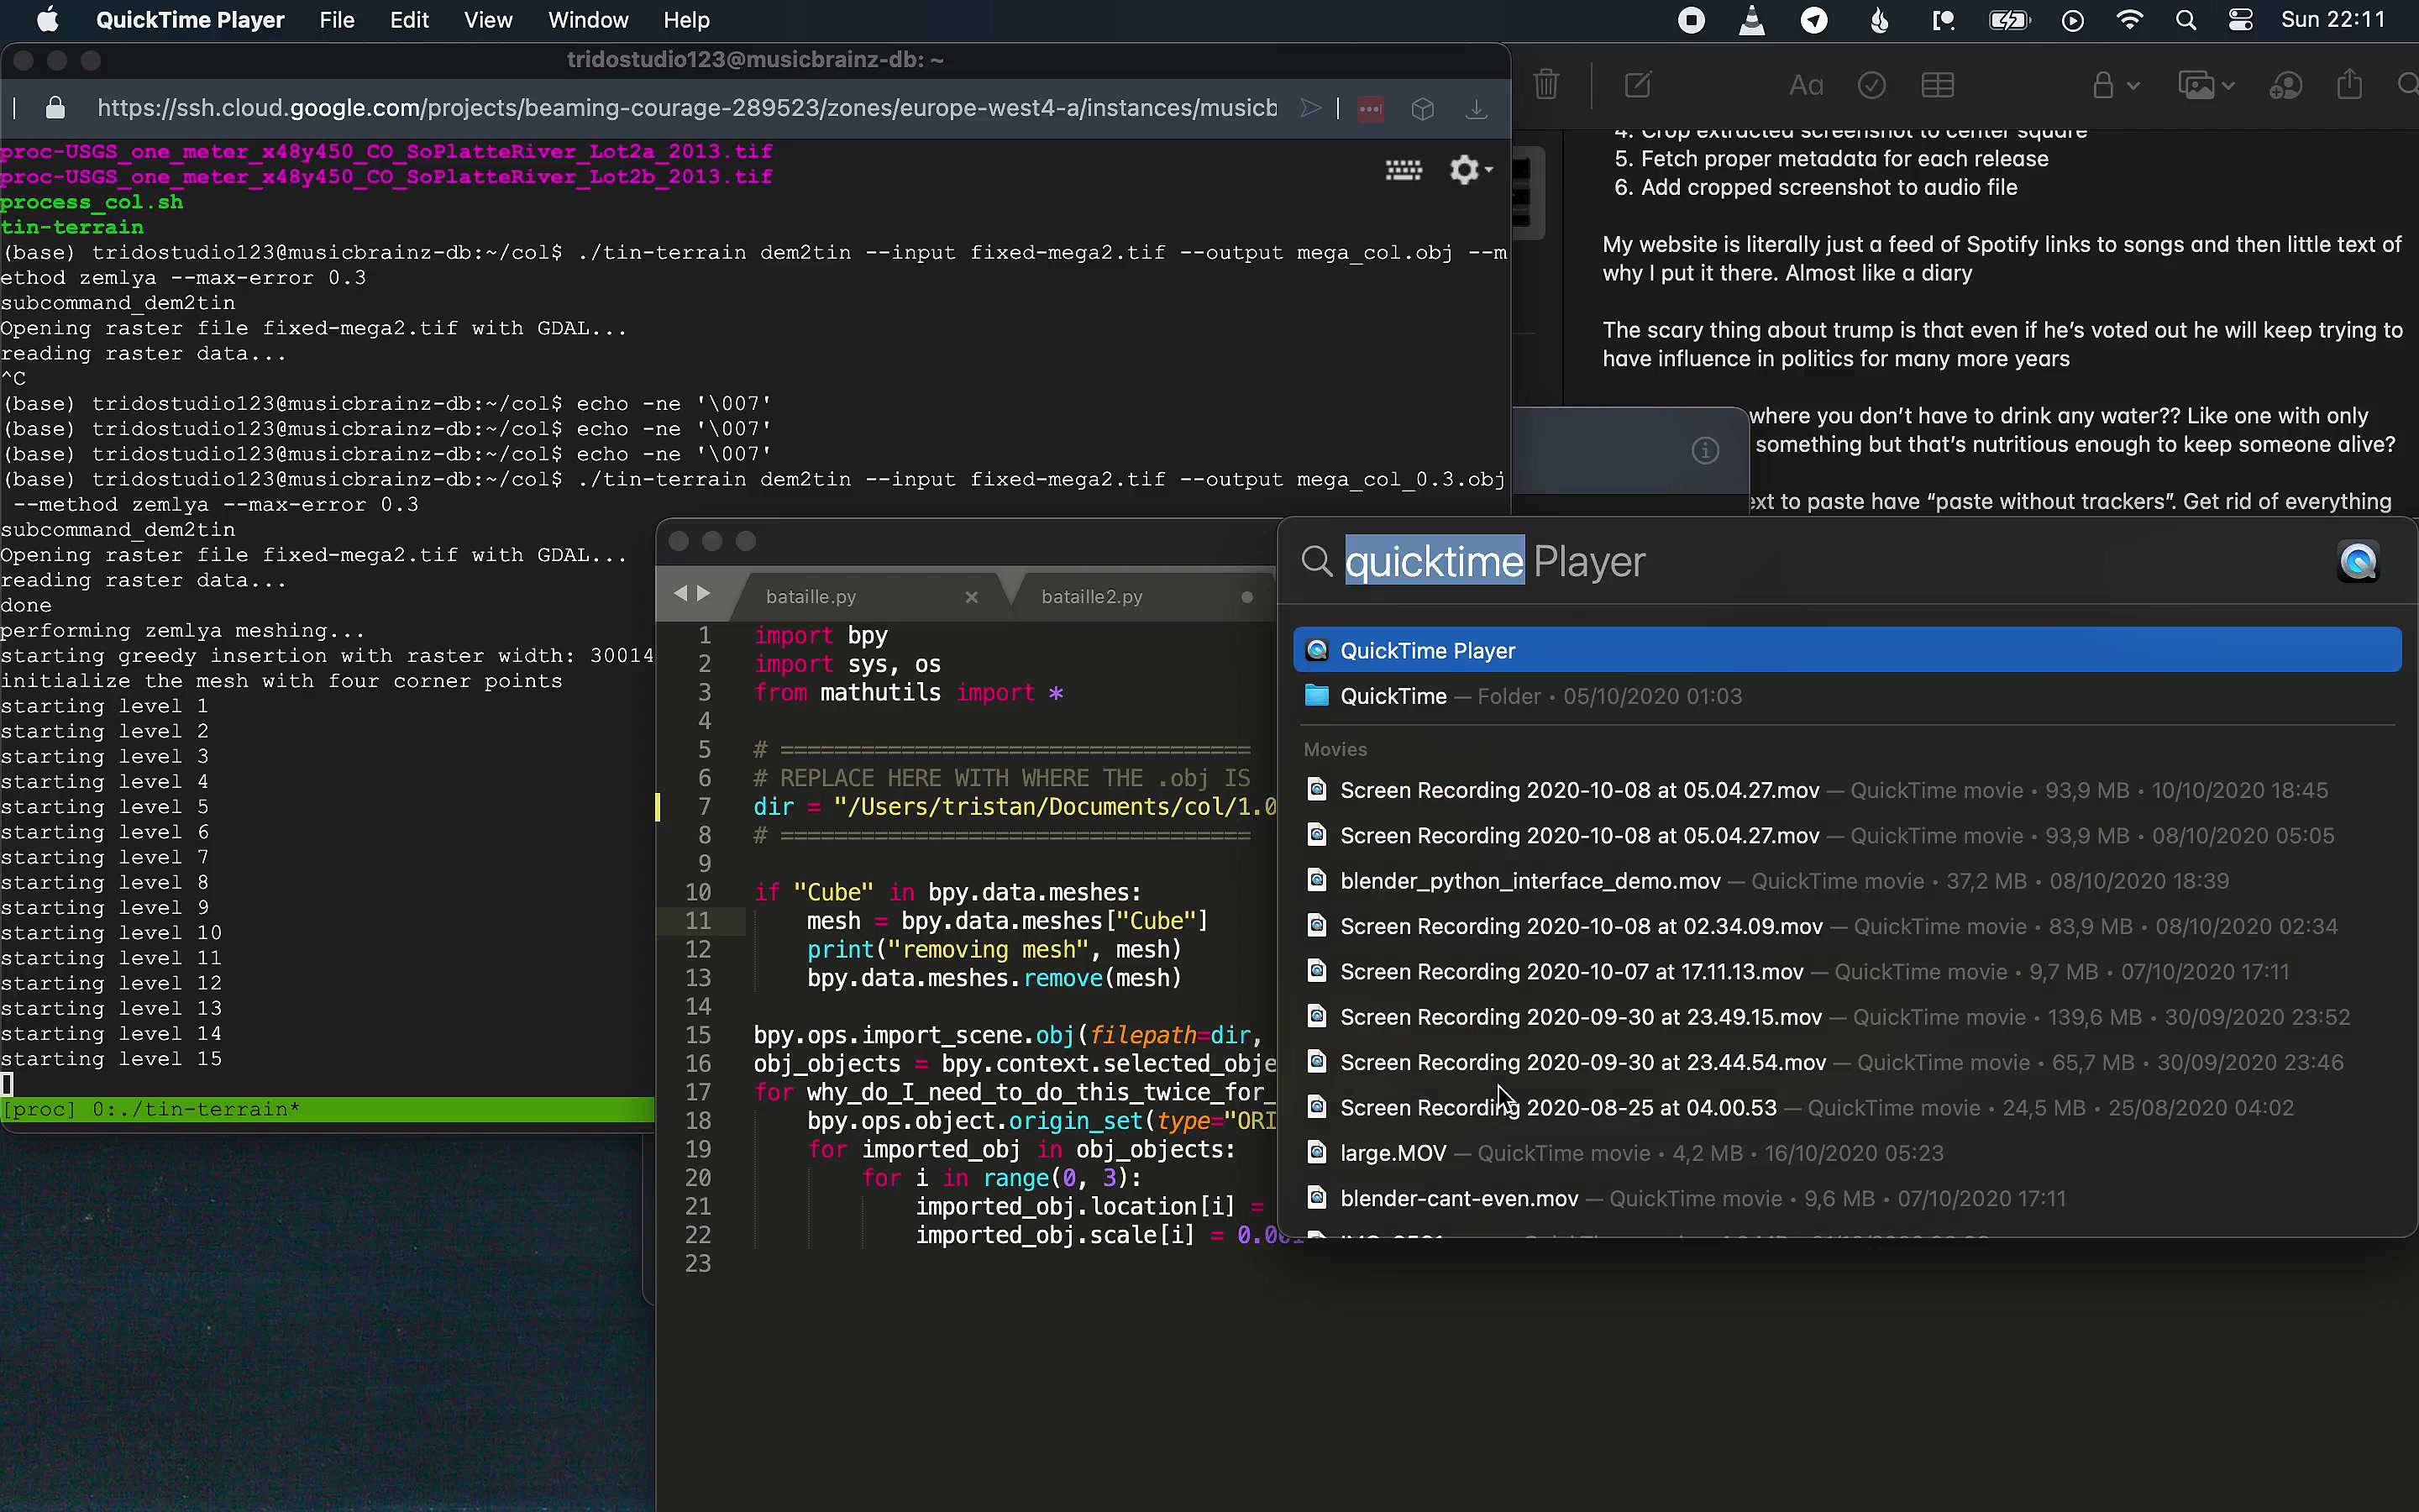Image resolution: width=2419 pixels, height=1512 pixels.
Task: Open macOS Control Center in menu bar
Action: click(2241, 20)
